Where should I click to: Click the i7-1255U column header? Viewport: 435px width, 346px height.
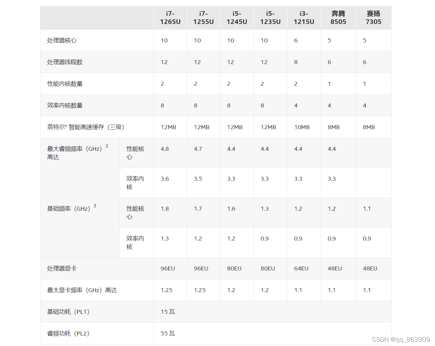coord(203,18)
